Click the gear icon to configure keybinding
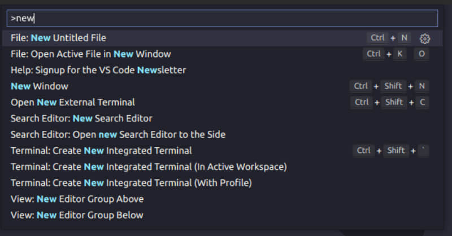This screenshot has width=452, height=236. click(425, 38)
